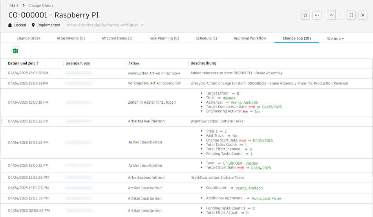
Task: Click Verknüpften Artikel bearbeiten action
Action: click(x=154, y=83)
